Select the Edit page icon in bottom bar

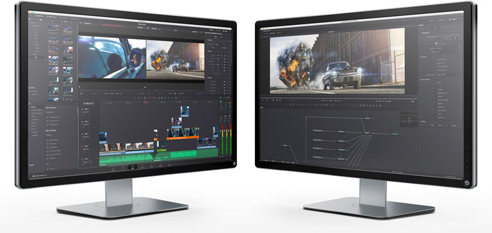coord(133,167)
